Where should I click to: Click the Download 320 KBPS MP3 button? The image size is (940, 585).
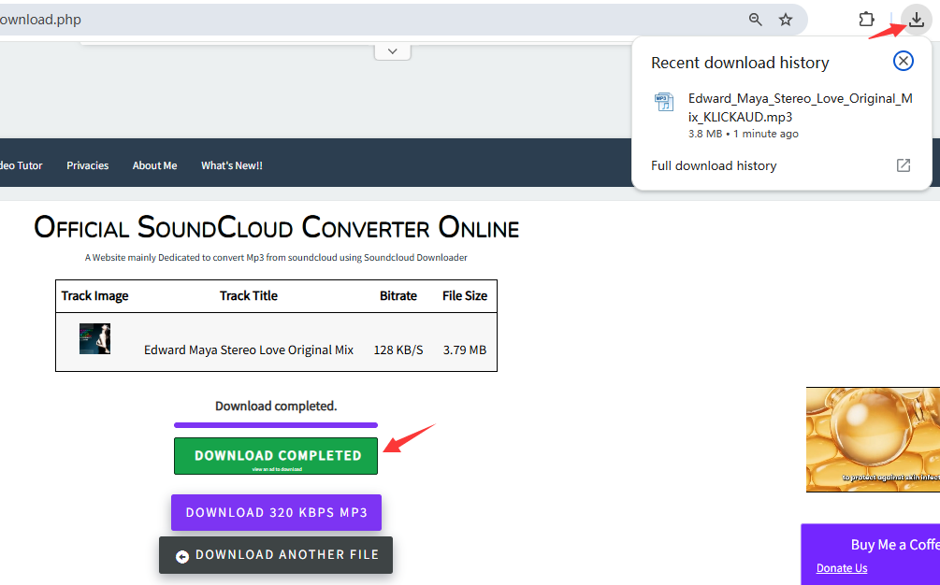coord(276,512)
